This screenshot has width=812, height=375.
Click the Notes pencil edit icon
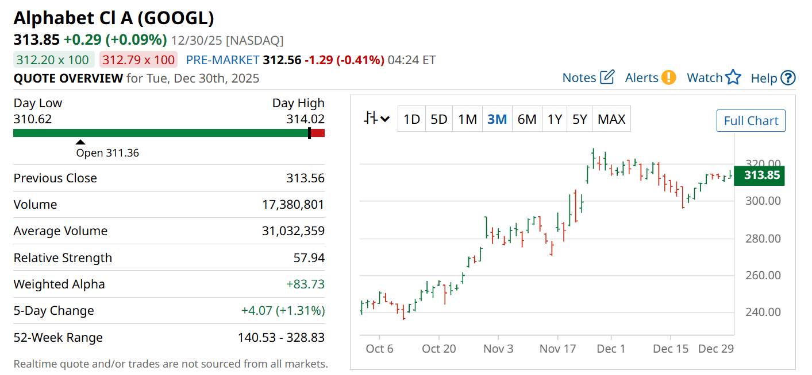(607, 77)
